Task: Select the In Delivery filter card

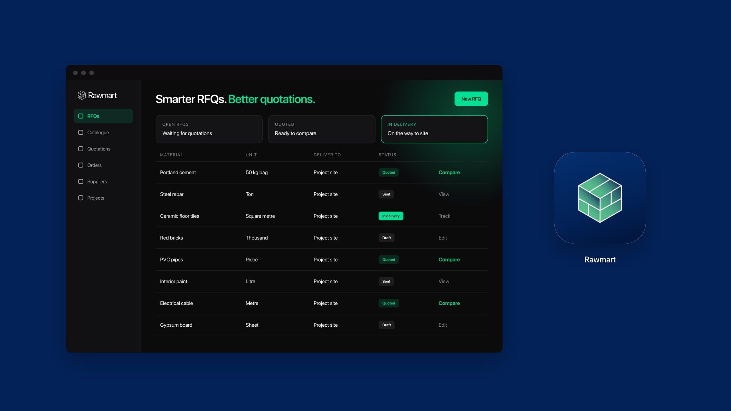Action: [434, 129]
